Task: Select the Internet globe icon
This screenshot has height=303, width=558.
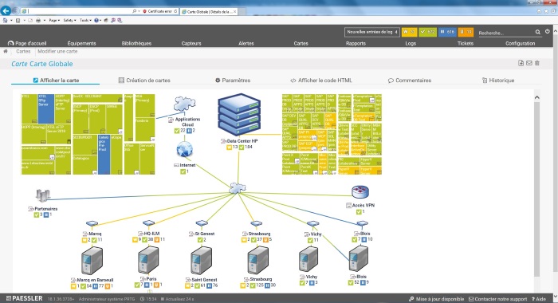Action: [184, 150]
